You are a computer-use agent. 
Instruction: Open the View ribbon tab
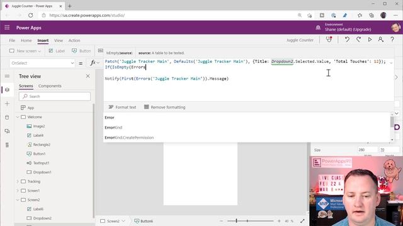(x=59, y=40)
